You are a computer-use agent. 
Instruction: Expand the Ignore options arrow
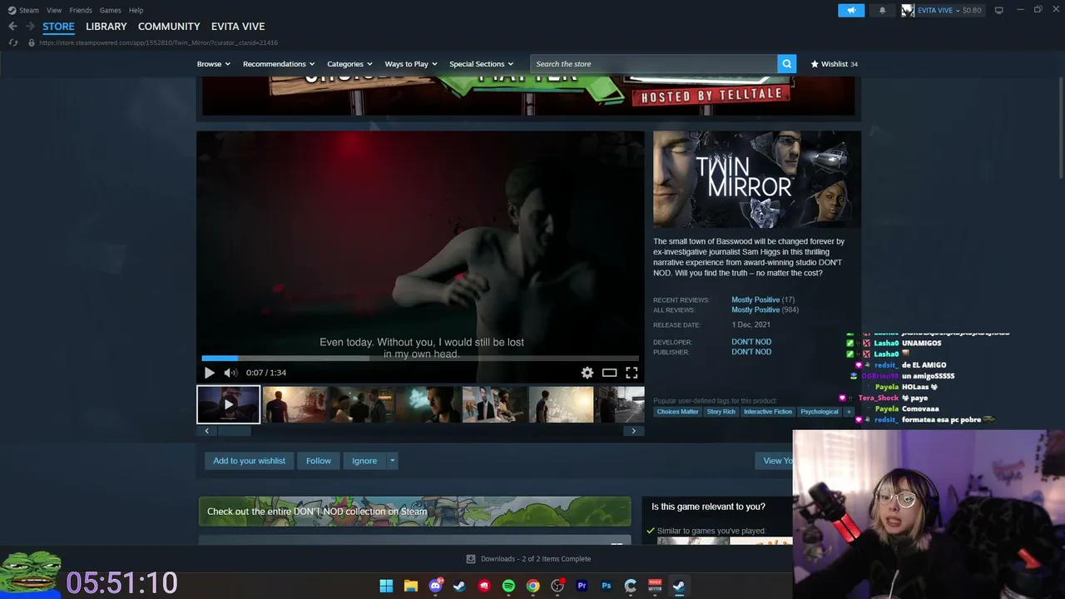[x=393, y=461]
